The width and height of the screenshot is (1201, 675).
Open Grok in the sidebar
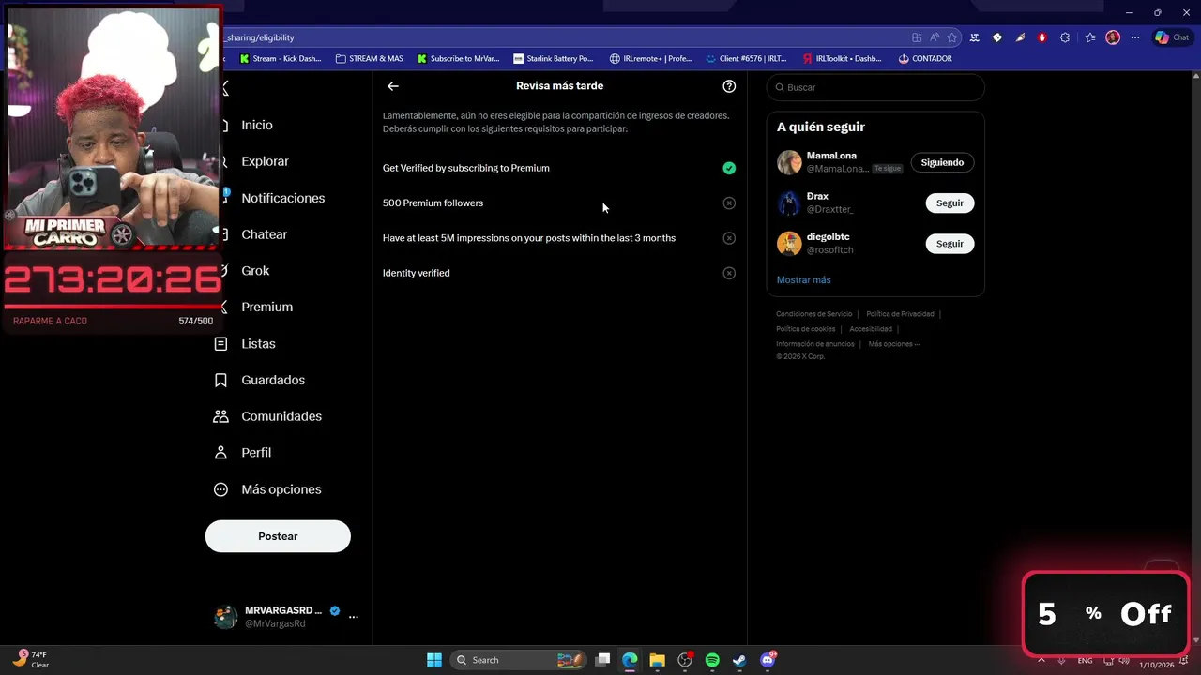click(x=254, y=271)
